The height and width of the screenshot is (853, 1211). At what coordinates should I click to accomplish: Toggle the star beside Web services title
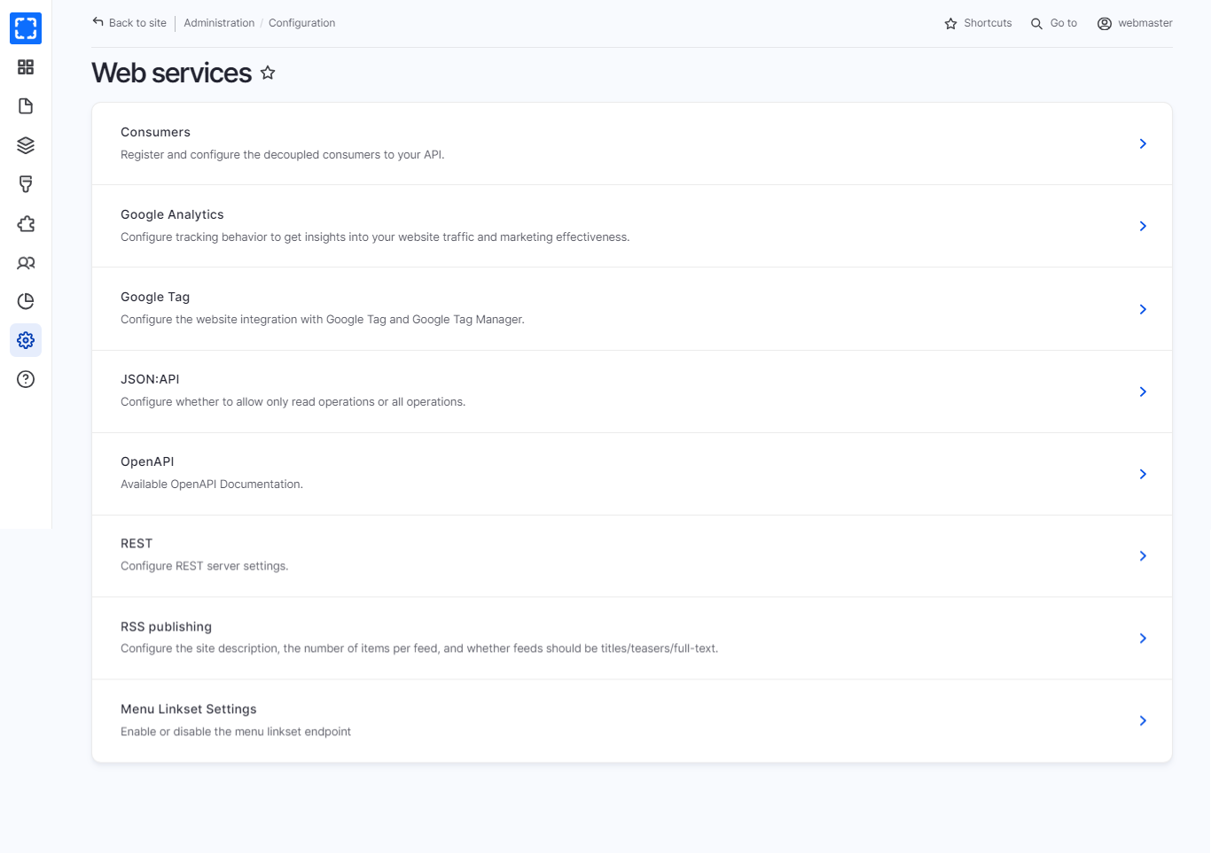coord(268,74)
